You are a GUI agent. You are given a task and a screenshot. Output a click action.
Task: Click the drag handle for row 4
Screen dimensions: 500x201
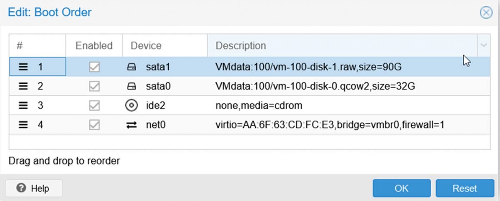pyautogui.click(x=22, y=124)
